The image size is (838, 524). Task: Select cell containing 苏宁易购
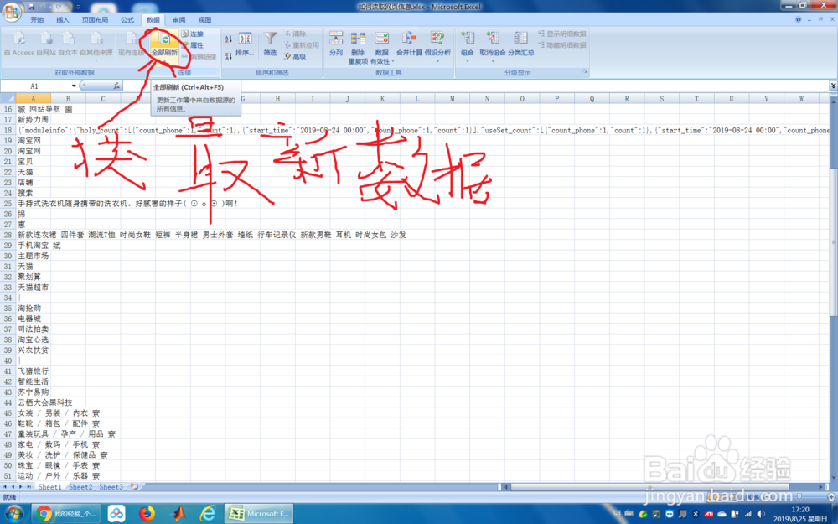pos(34,392)
